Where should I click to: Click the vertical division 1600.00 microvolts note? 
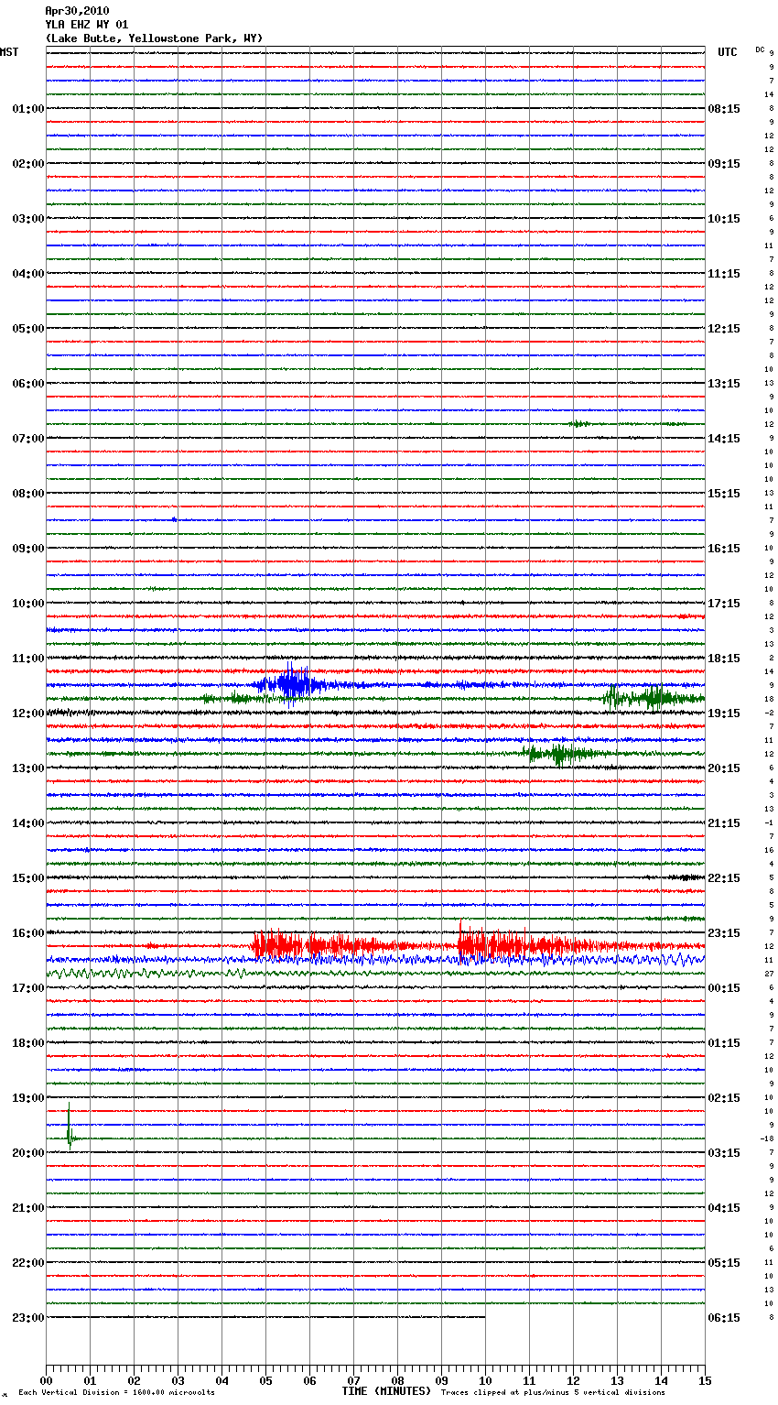click(x=117, y=1393)
